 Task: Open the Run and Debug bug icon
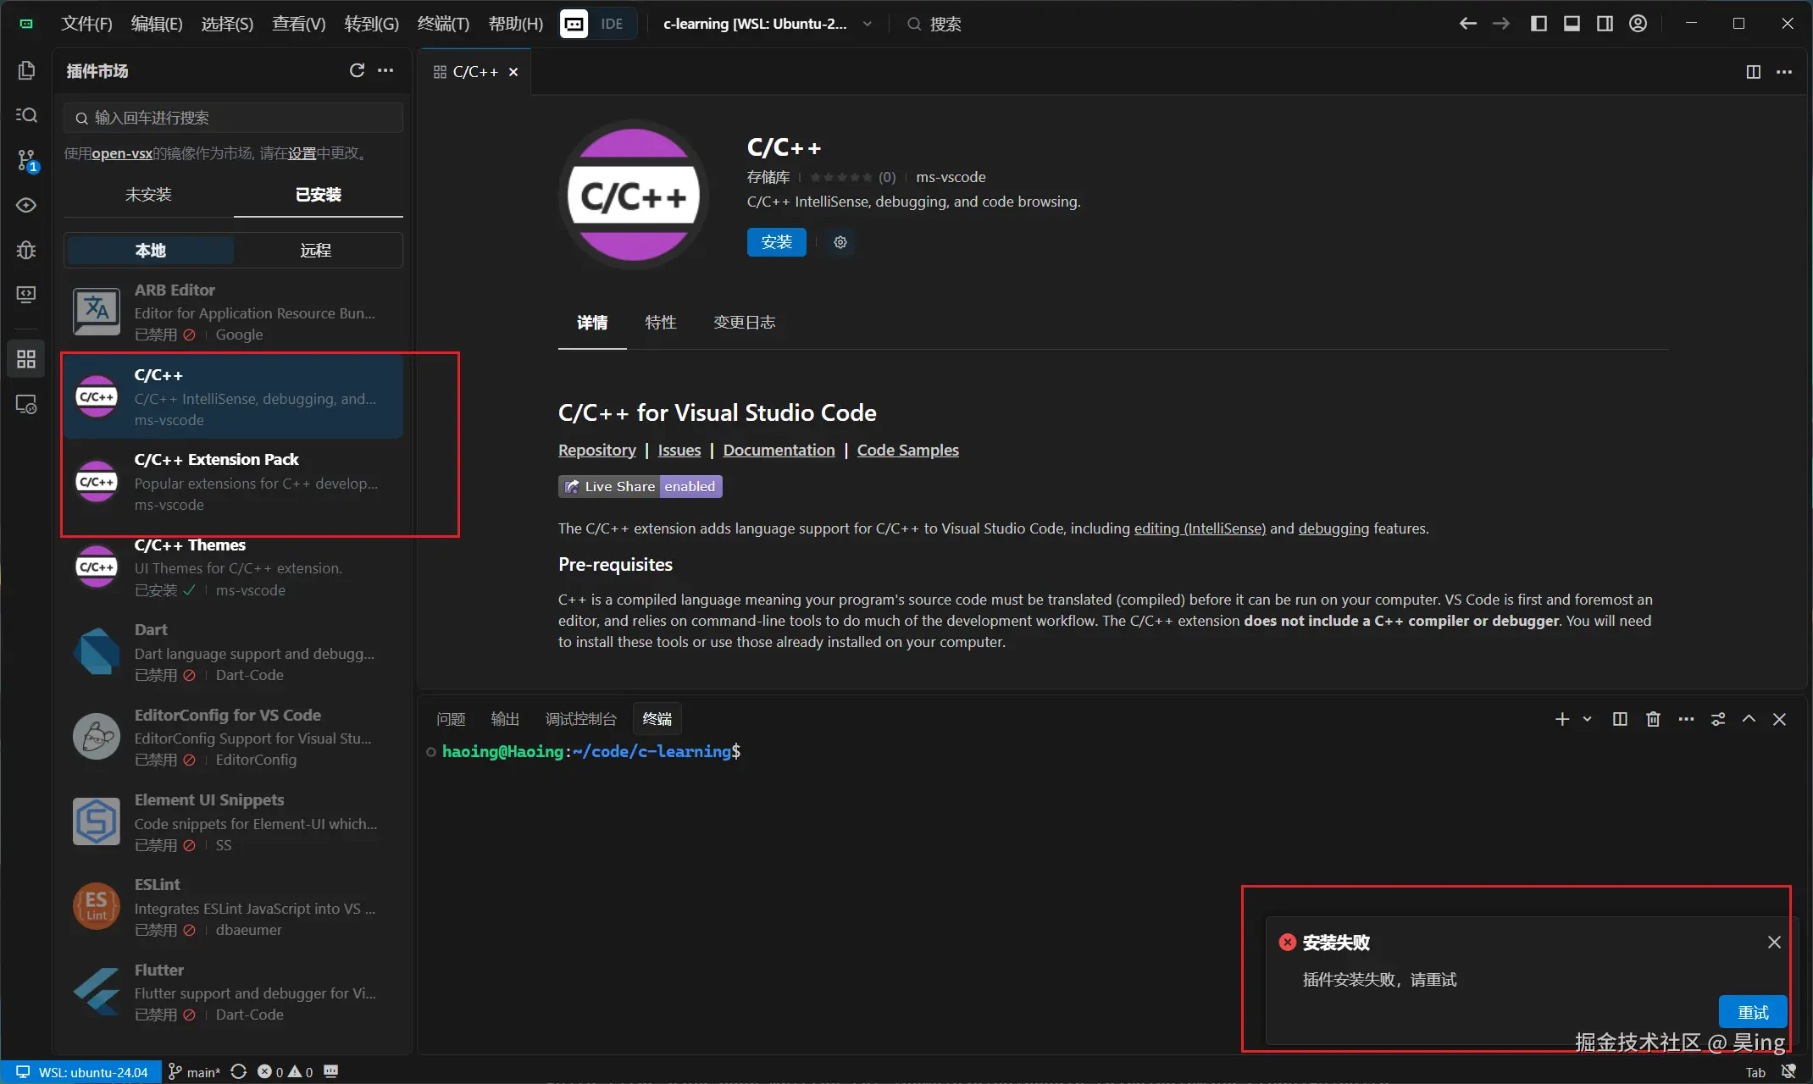(x=26, y=250)
